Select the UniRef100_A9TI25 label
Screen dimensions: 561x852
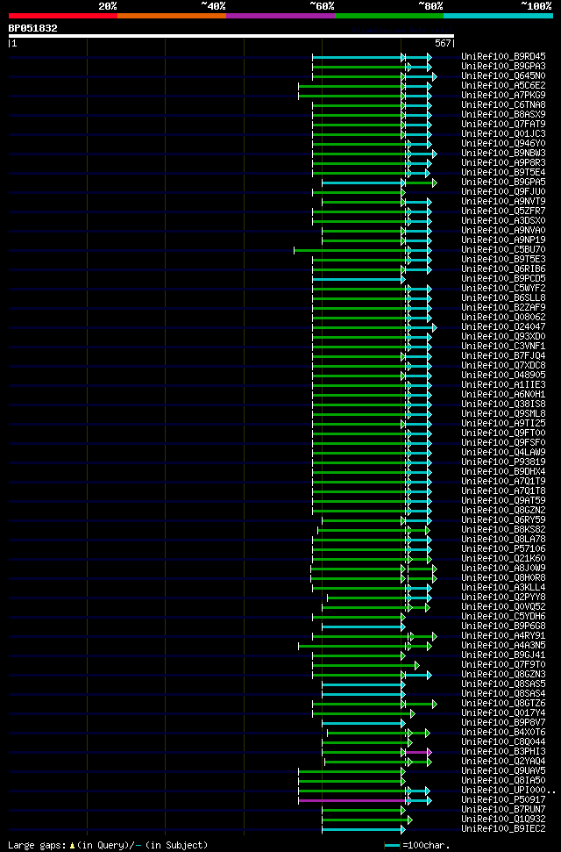coord(503,423)
